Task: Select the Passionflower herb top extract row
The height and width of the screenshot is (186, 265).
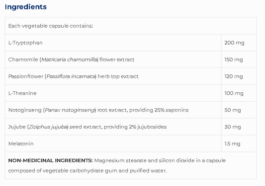Action: (x=131, y=76)
